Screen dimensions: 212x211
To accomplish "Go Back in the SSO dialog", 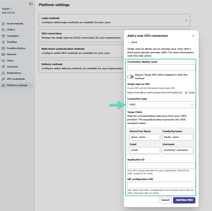I will pyautogui.click(x=133, y=42).
